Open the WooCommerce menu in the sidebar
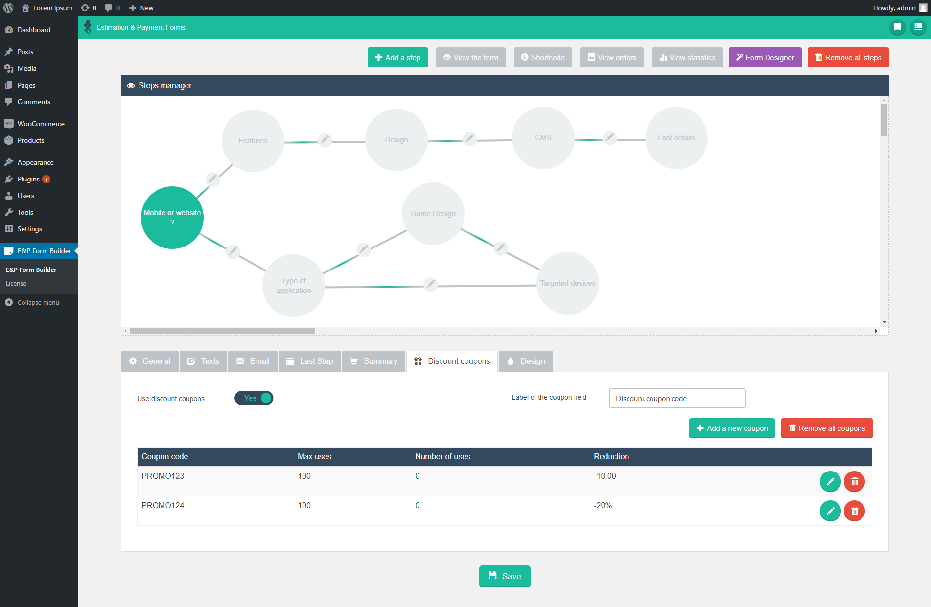This screenshot has width=931, height=607. pyautogui.click(x=40, y=123)
